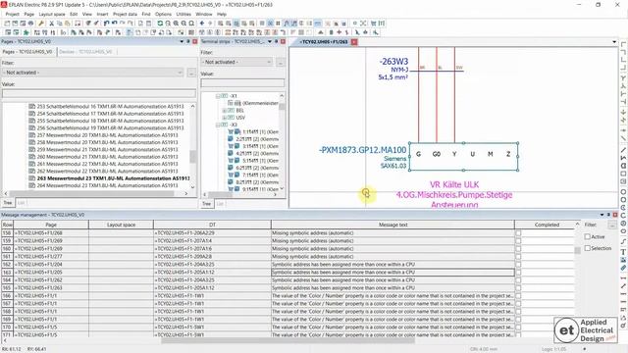Open the Terminal strips title dropdown arrow
The image size is (628, 353).
click(x=270, y=41)
